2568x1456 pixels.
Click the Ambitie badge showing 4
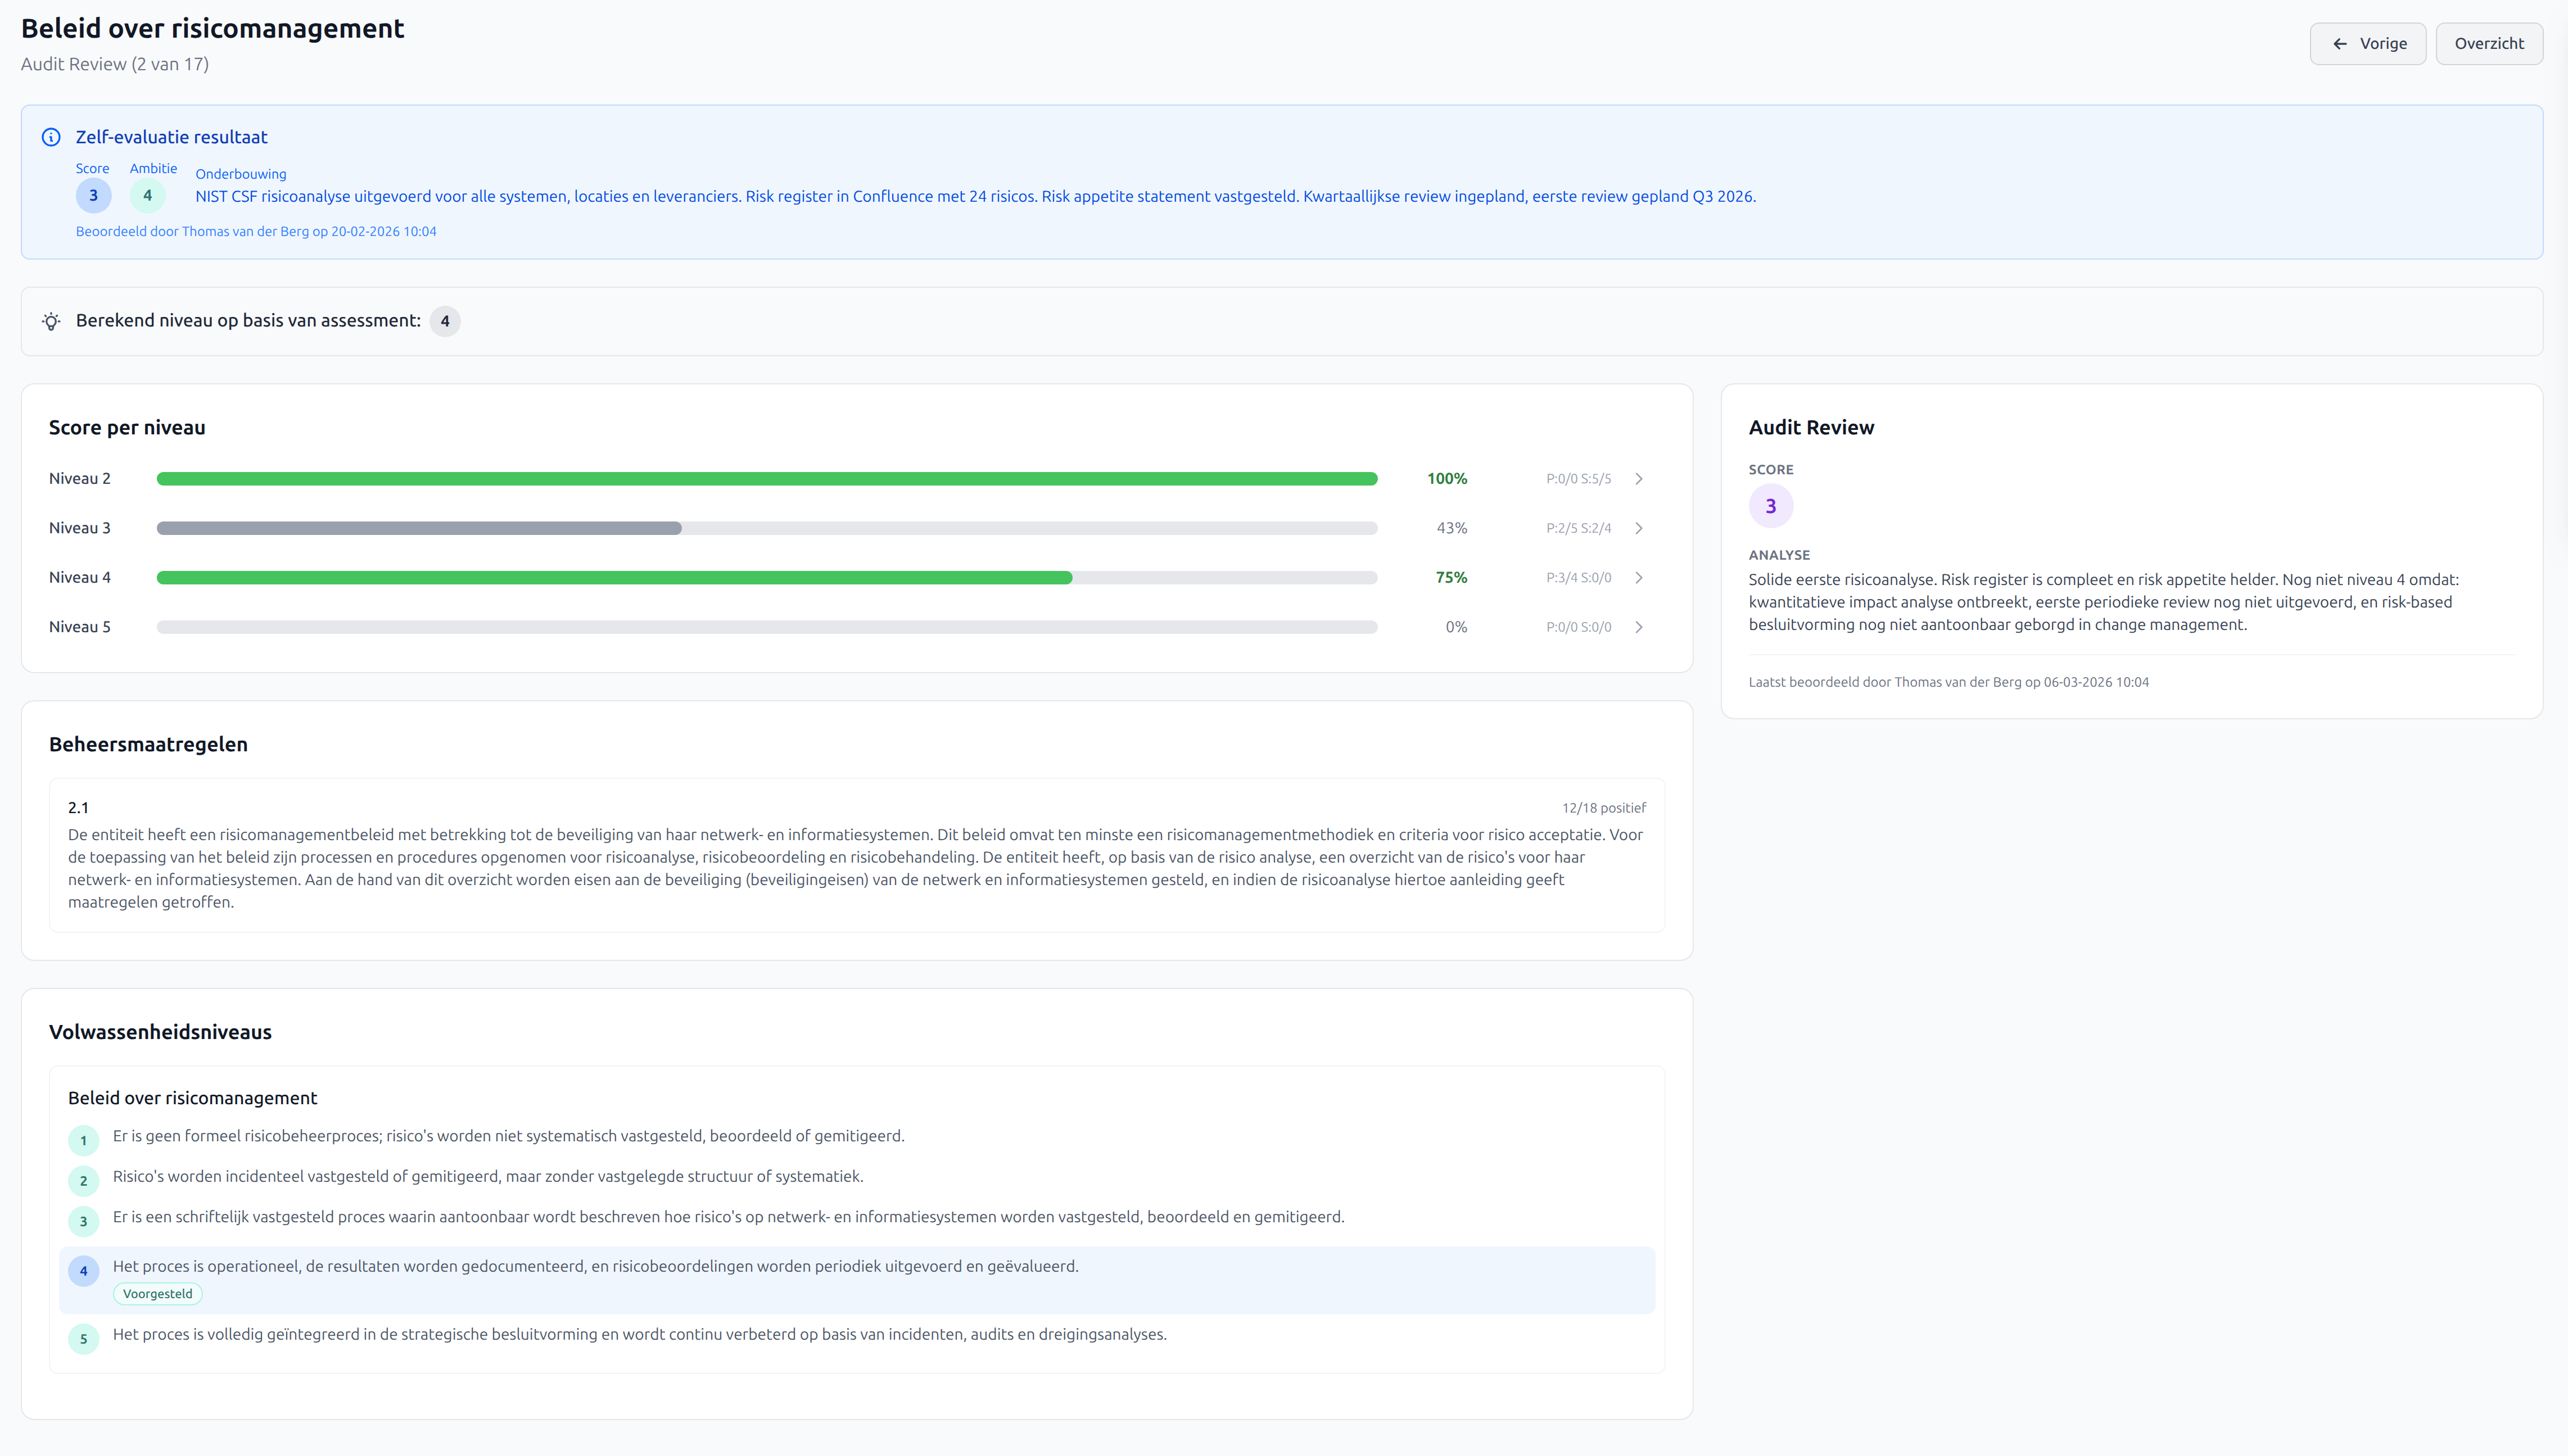147,196
